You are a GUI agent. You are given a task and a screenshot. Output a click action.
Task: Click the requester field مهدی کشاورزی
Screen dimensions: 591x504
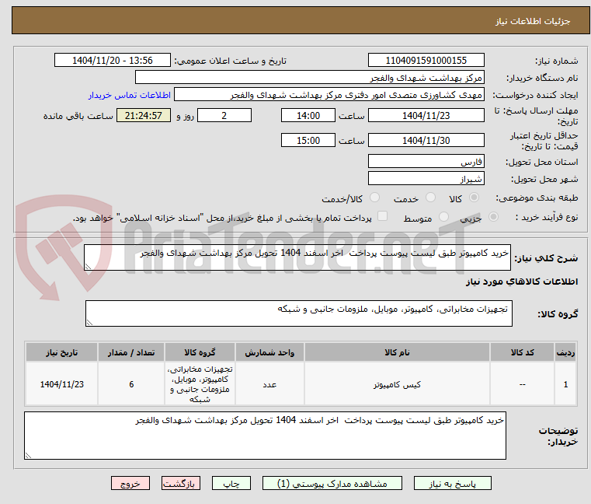(329, 95)
